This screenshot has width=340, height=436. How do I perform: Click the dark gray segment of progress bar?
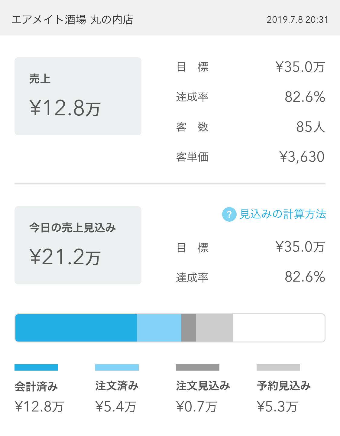[x=189, y=328]
